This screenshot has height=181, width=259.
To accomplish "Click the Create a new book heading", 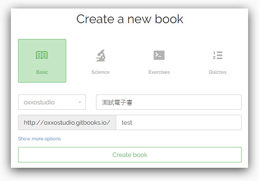I will [130, 19].
